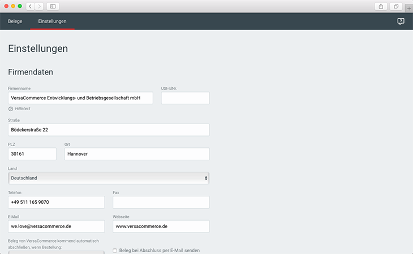Viewport: 413px width, 254px height.
Task: Focus the empty USt-IdNr. field
Action: click(x=185, y=98)
